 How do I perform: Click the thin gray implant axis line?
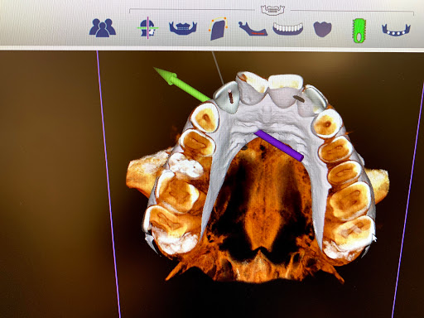(218, 68)
